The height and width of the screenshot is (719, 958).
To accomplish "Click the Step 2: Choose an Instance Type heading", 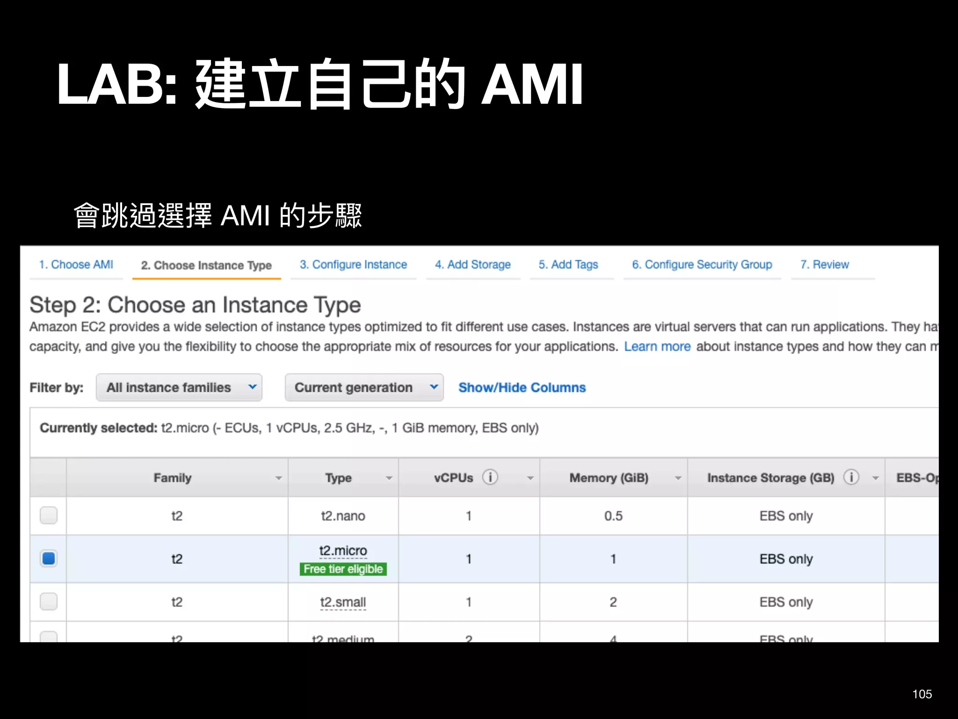I will (x=195, y=305).
